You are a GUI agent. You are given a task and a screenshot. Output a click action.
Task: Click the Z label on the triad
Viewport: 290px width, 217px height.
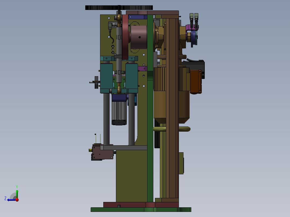pos(5,198)
